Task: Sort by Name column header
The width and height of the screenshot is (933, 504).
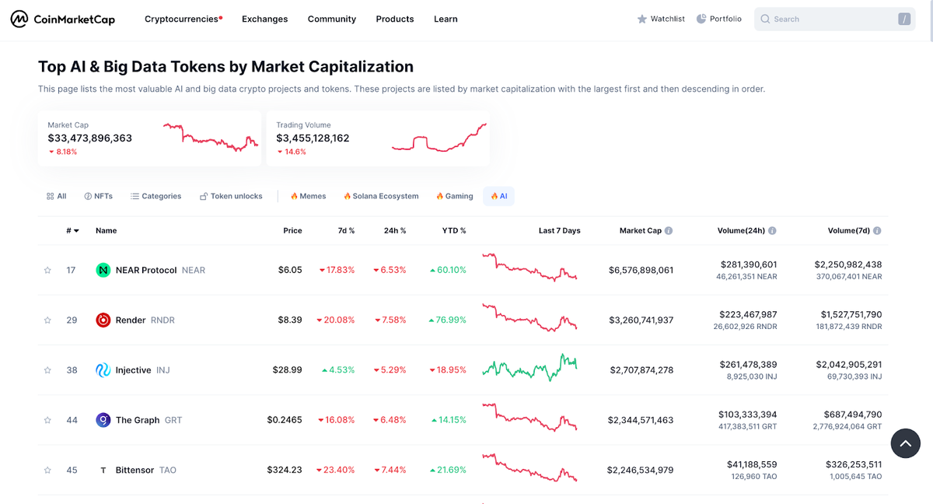Action: [x=107, y=231]
